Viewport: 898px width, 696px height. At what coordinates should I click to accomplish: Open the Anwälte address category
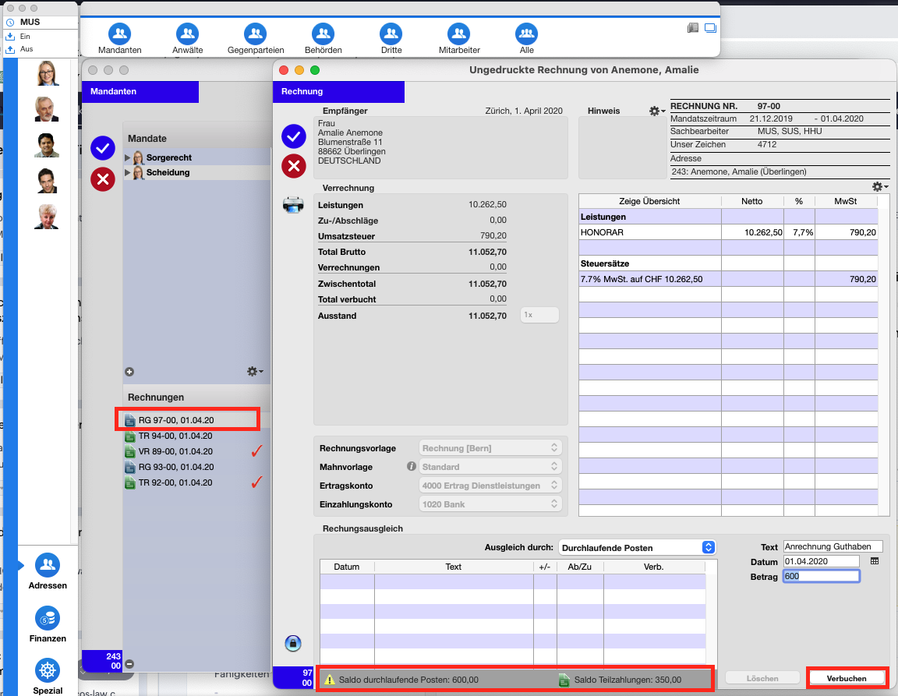tap(187, 38)
